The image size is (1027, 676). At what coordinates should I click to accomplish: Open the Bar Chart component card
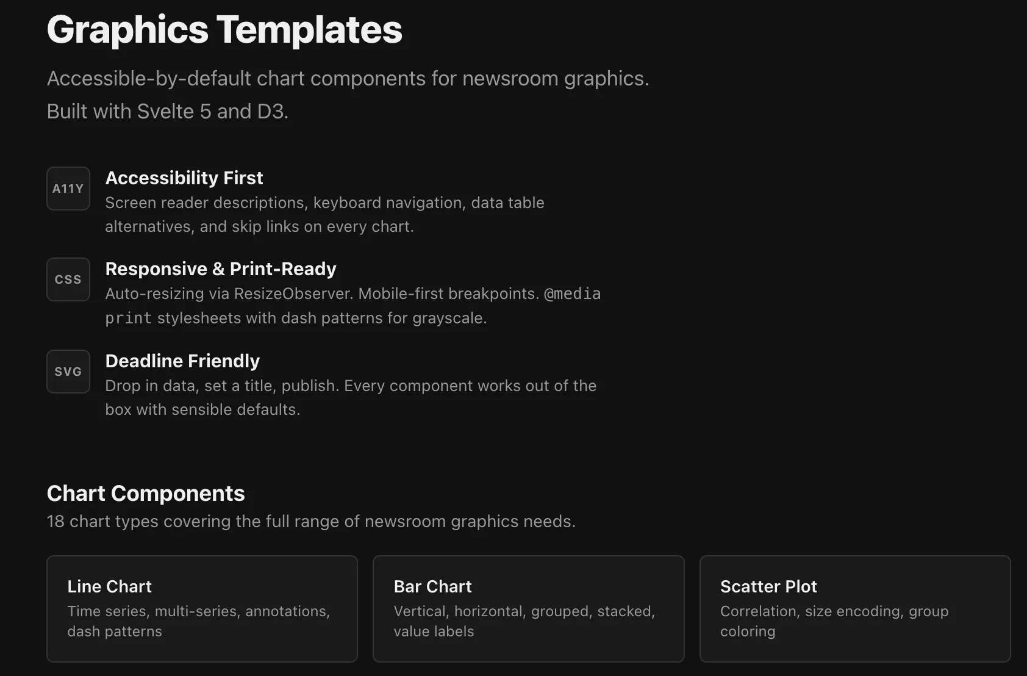click(528, 608)
